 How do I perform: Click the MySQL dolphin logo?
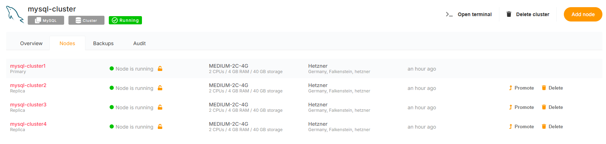15,14
